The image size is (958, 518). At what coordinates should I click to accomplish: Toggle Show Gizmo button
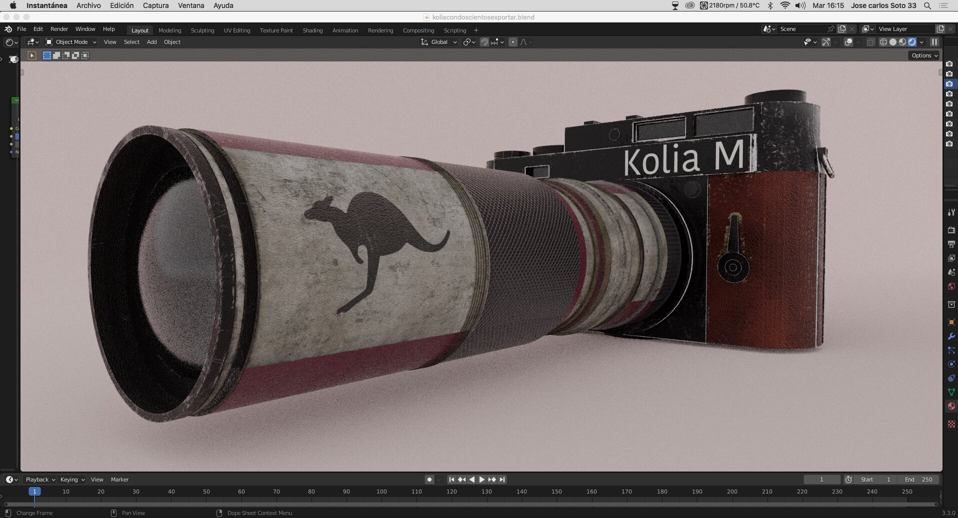(x=826, y=42)
